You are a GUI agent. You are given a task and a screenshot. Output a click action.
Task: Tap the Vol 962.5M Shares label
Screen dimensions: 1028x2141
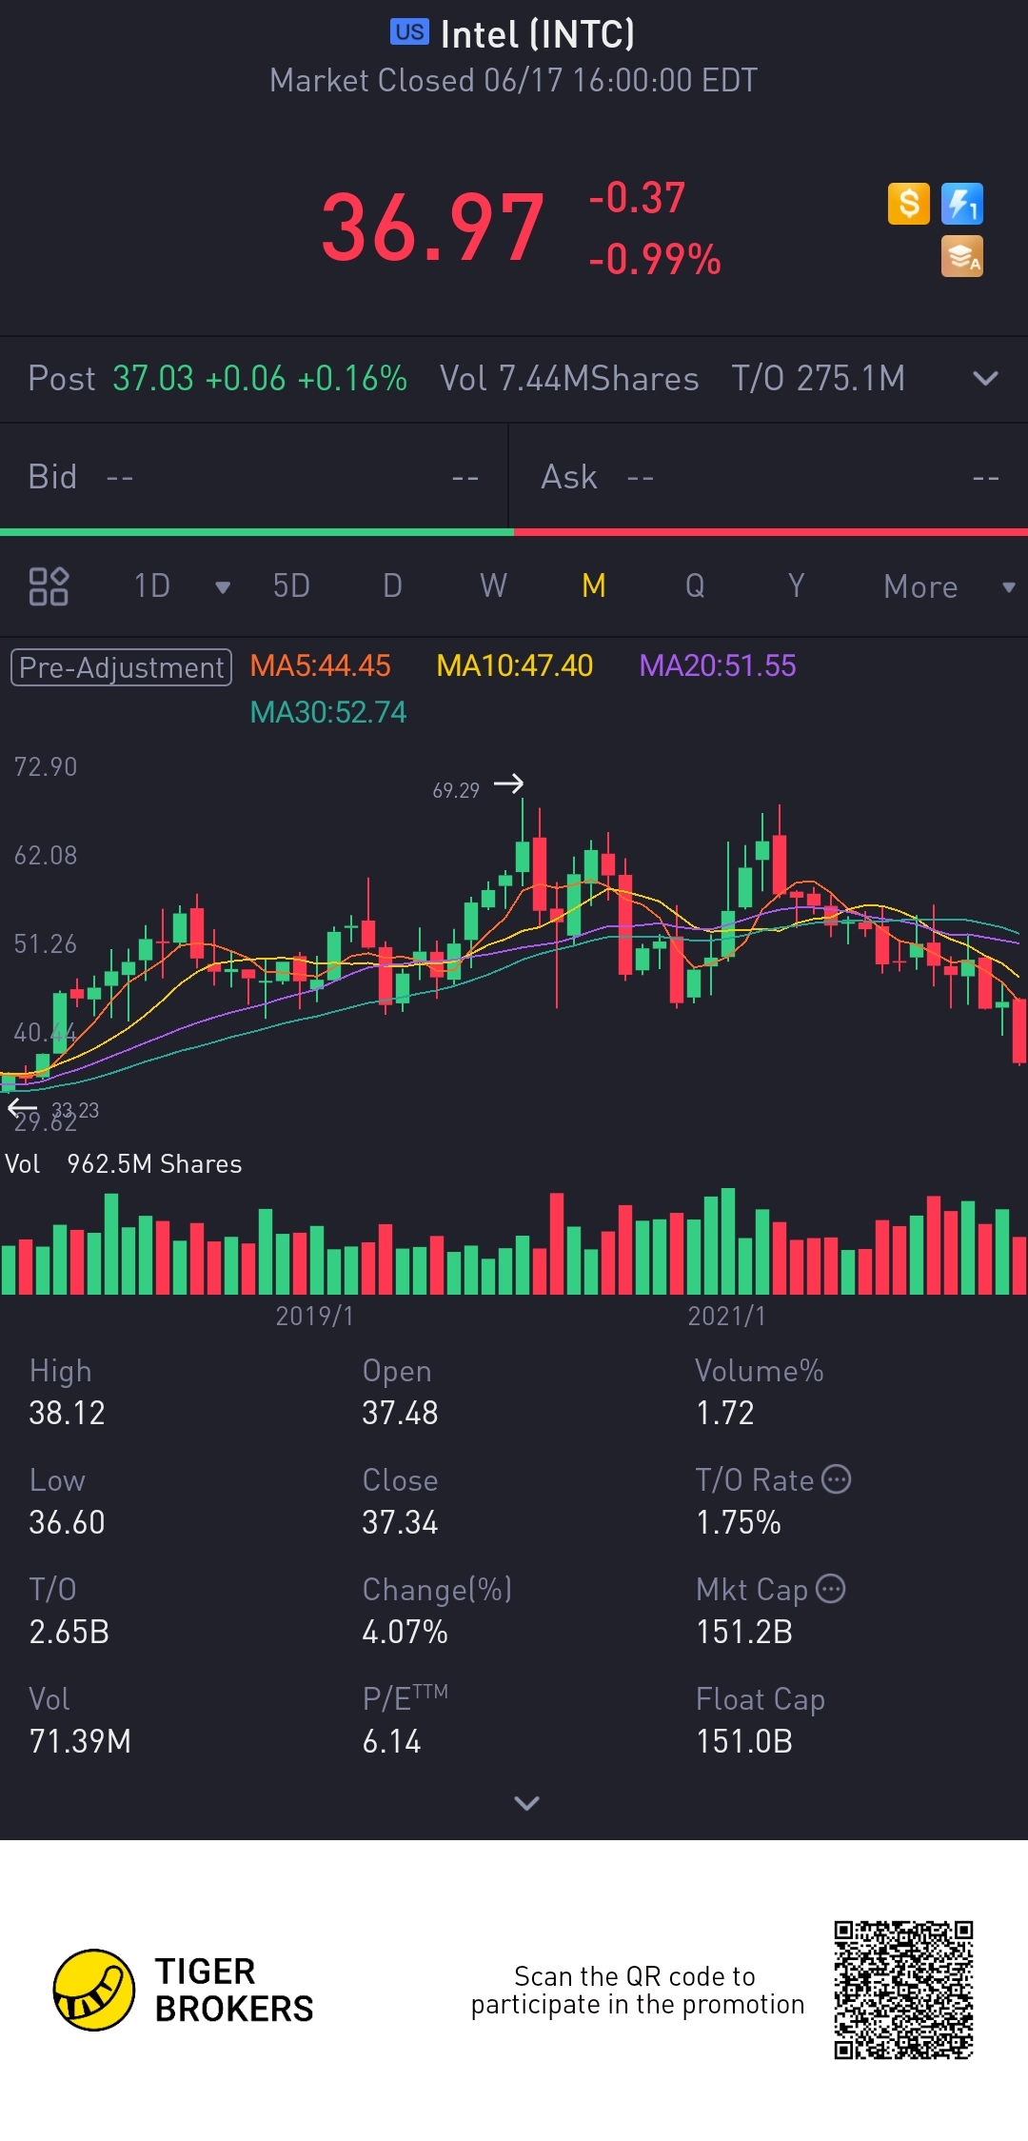pos(124,1164)
